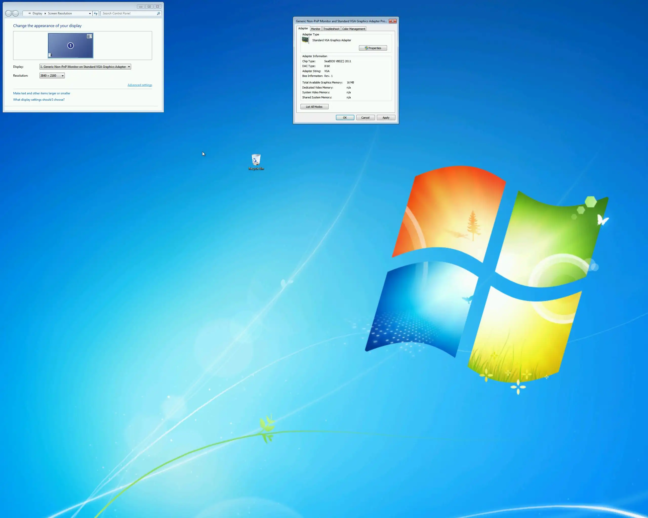
Task: Click the adapter Properties button
Action: coord(373,48)
